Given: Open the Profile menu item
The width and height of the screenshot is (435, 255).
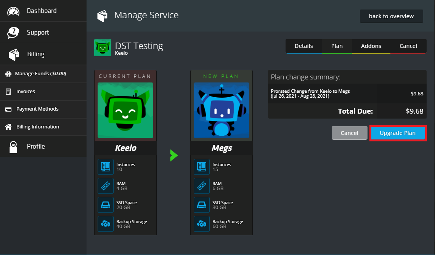Looking at the screenshot, I should pyautogui.click(x=43, y=147).
